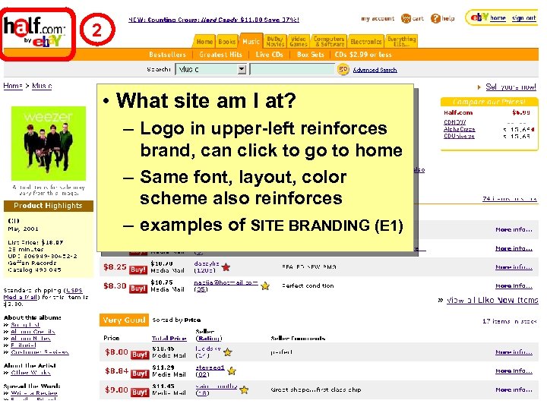Go to Live CDs section

tap(269, 55)
